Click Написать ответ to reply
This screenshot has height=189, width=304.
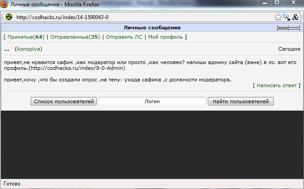[277, 85]
